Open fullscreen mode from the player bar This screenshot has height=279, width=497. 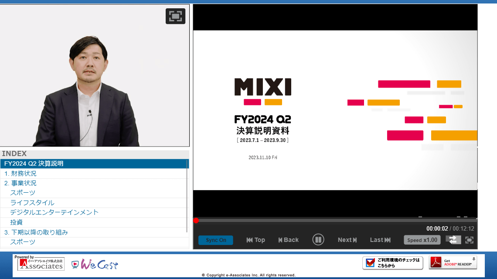(x=470, y=240)
